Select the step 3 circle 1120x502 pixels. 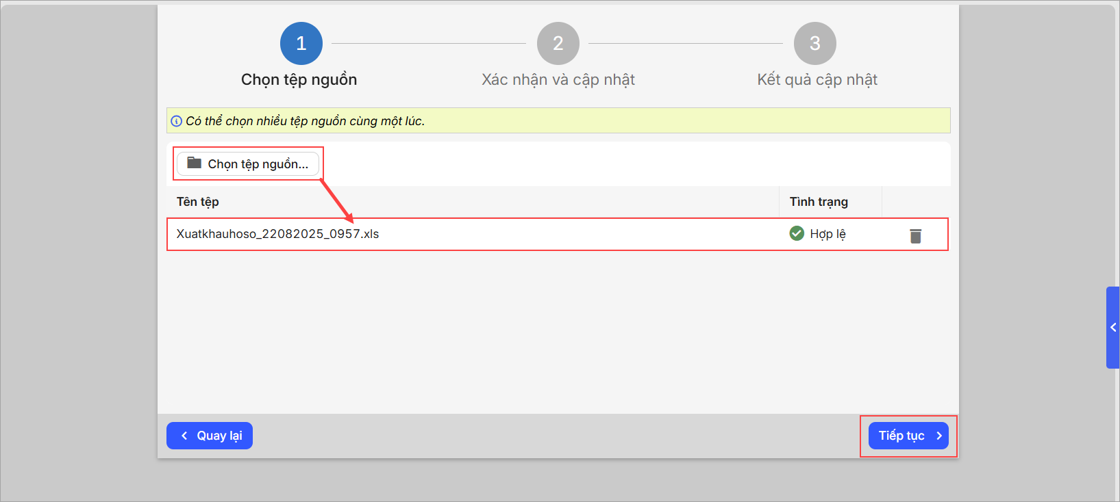tap(814, 43)
